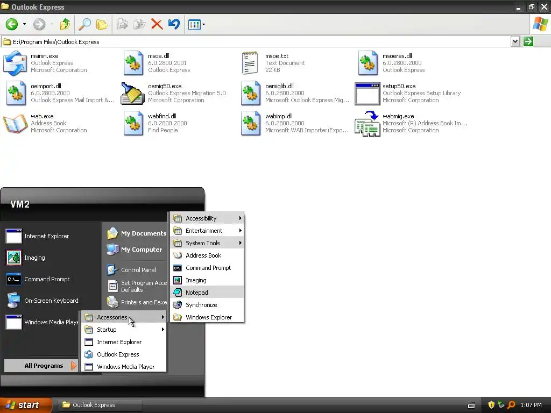Open the Search magnifier tool
This screenshot has height=413, width=551.
[x=84, y=24]
